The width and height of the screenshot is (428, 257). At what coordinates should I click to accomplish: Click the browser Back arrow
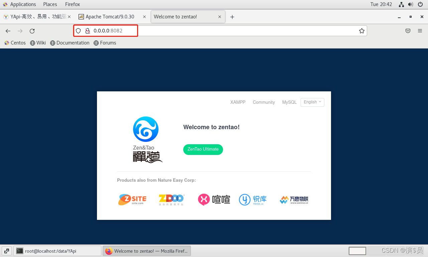(8, 31)
